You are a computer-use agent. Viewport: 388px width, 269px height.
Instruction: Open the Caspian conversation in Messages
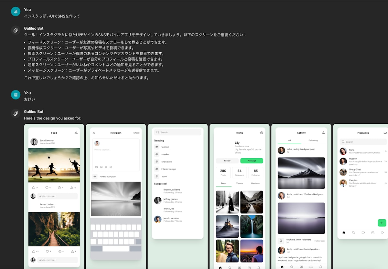pyautogui.click(x=363, y=183)
